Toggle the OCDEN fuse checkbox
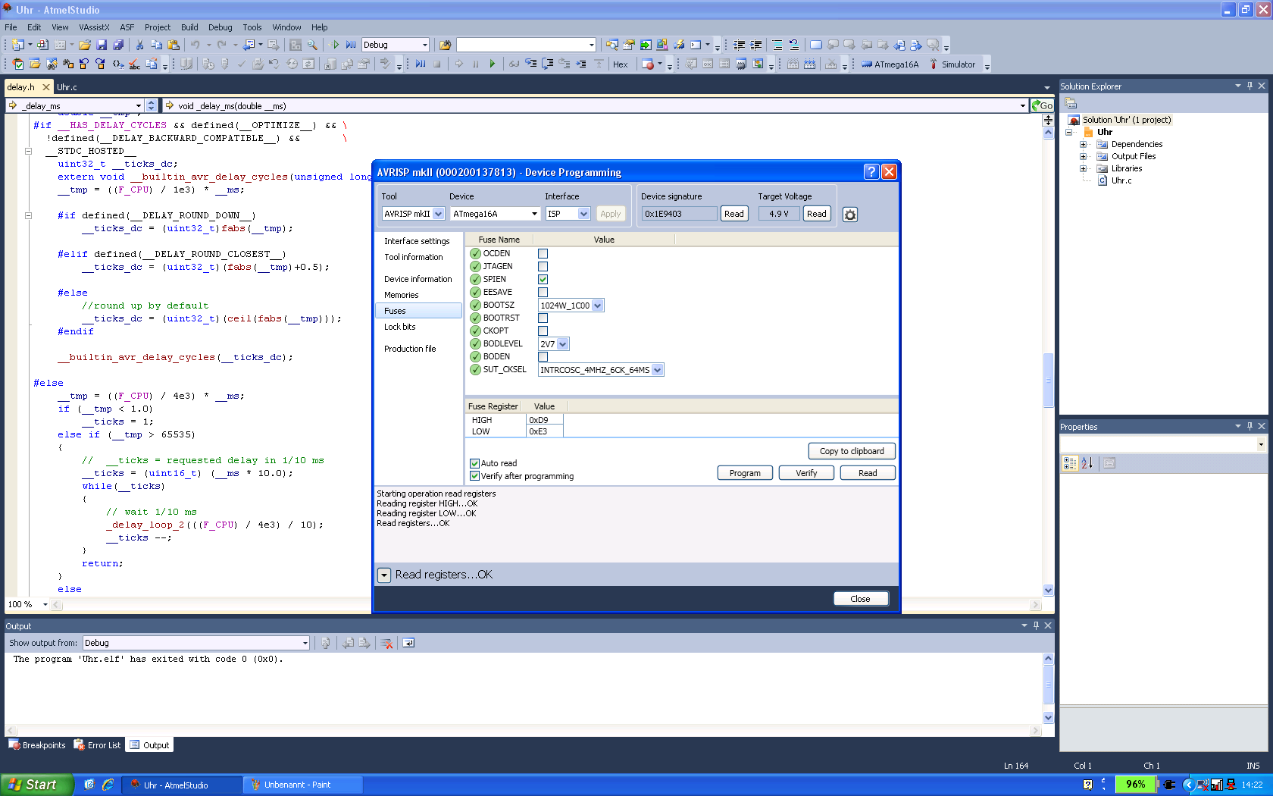Image resolution: width=1273 pixels, height=796 pixels. 543,254
